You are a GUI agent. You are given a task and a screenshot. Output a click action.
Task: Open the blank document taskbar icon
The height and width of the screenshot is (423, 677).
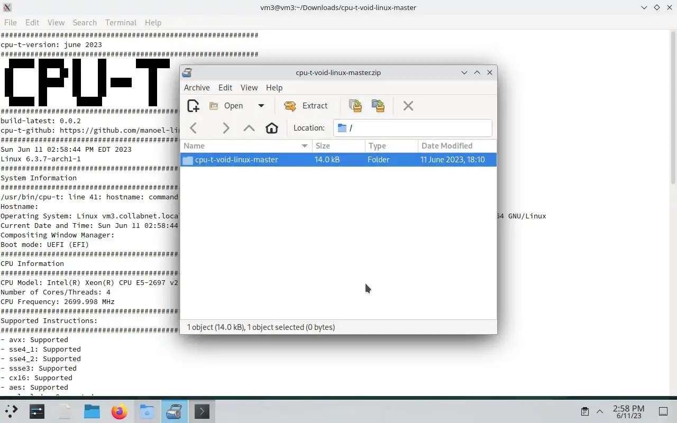pyautogui.click(x=65, y=411)
